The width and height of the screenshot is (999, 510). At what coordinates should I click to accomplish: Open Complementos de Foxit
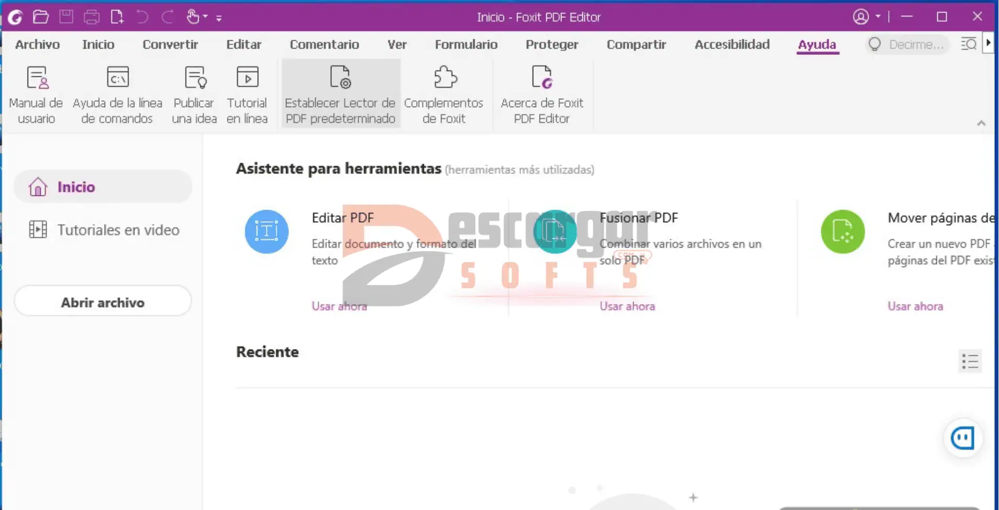click(x=444, y=95)
